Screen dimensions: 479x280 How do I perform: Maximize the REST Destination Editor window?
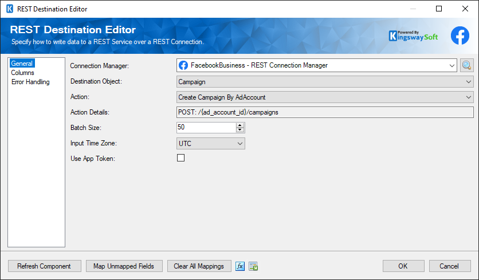[x=439, y=9]
